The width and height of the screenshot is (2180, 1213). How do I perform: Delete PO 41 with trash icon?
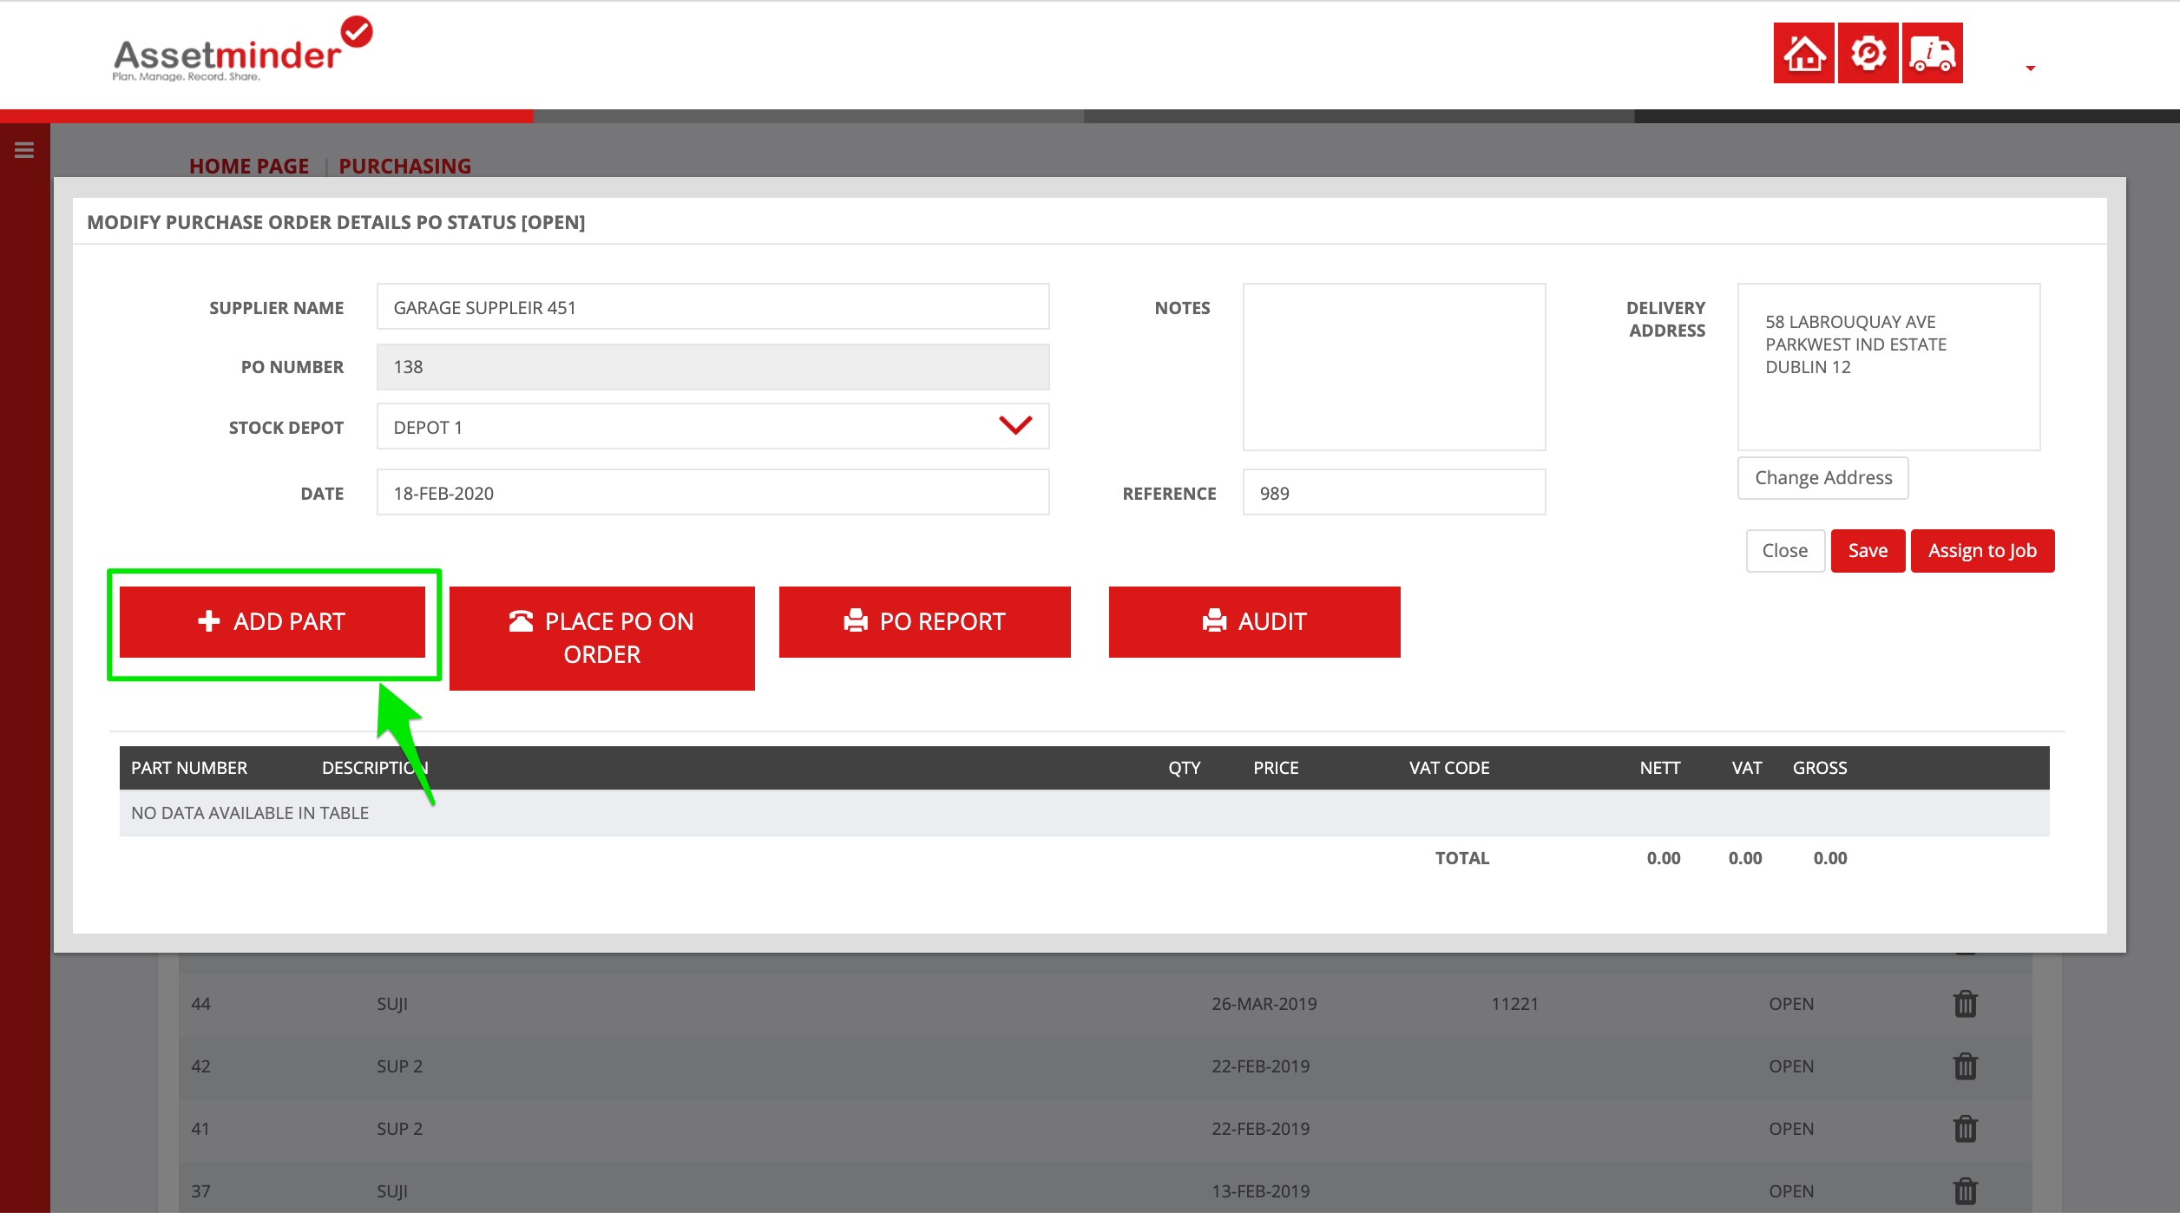(1965, 1129)
